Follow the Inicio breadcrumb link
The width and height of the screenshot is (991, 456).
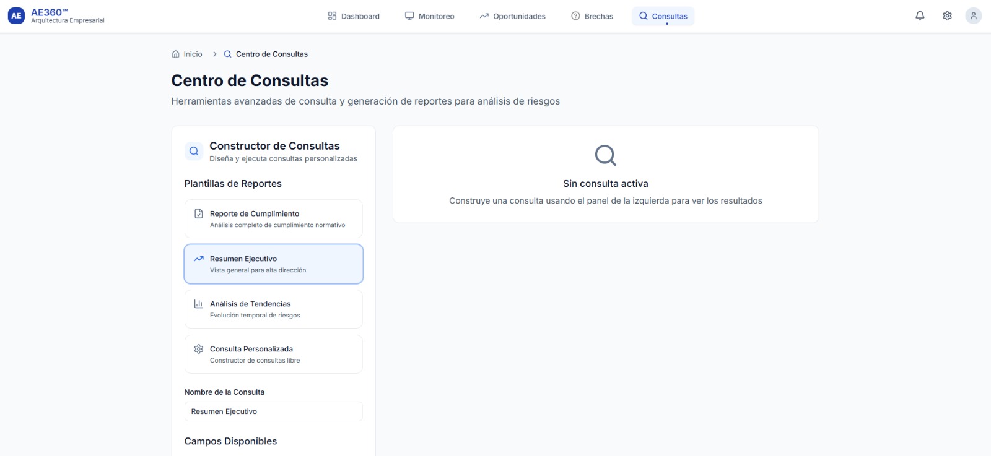(x=193, y=54)
